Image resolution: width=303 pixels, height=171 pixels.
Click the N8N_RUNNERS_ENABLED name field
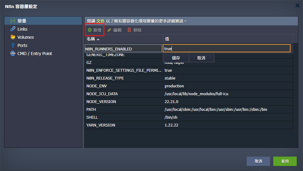click(x=123, y=49)
